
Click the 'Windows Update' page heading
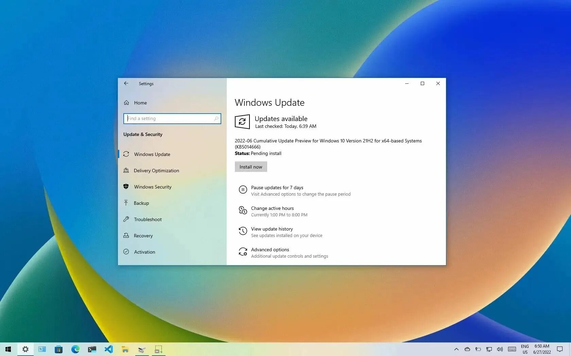point(270,102)
